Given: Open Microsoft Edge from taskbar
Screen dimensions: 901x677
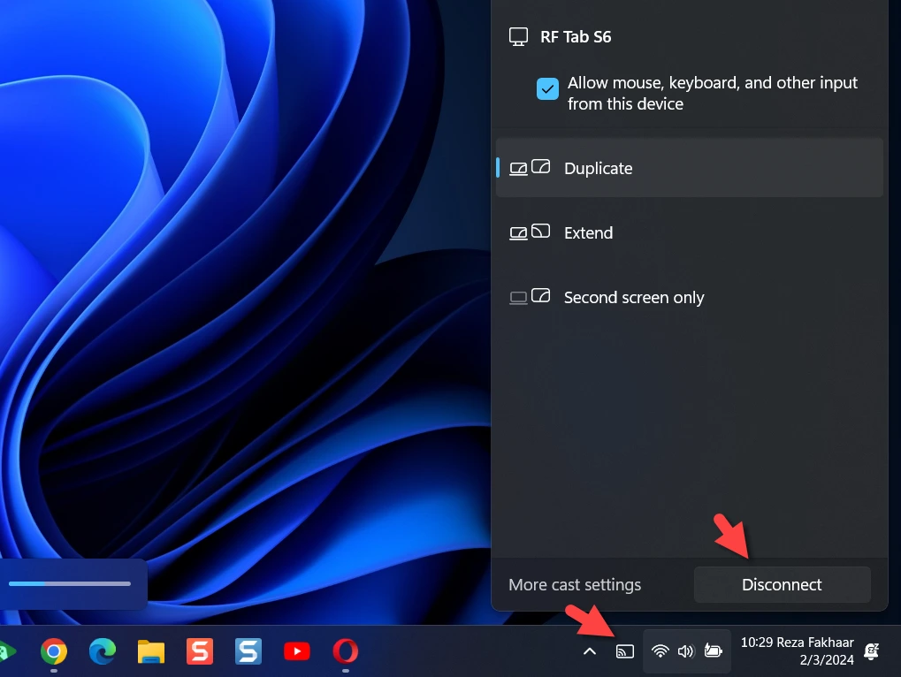Looking at the screenshot, I should point(103,651).
